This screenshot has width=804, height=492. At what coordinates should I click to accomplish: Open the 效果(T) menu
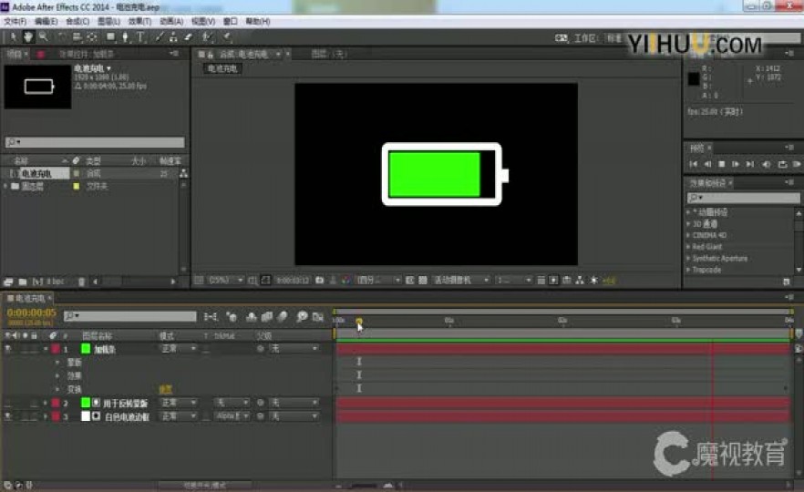coord(139,21)
